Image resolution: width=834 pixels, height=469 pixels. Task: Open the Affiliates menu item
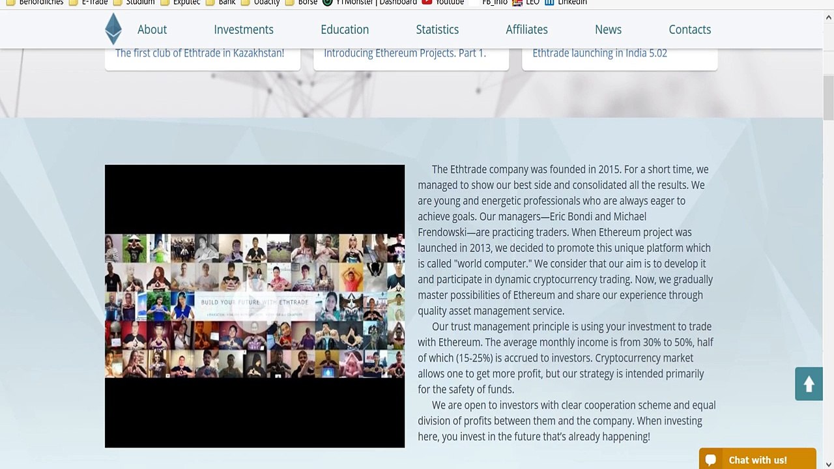pyautogui.click(x=526, y=29)
